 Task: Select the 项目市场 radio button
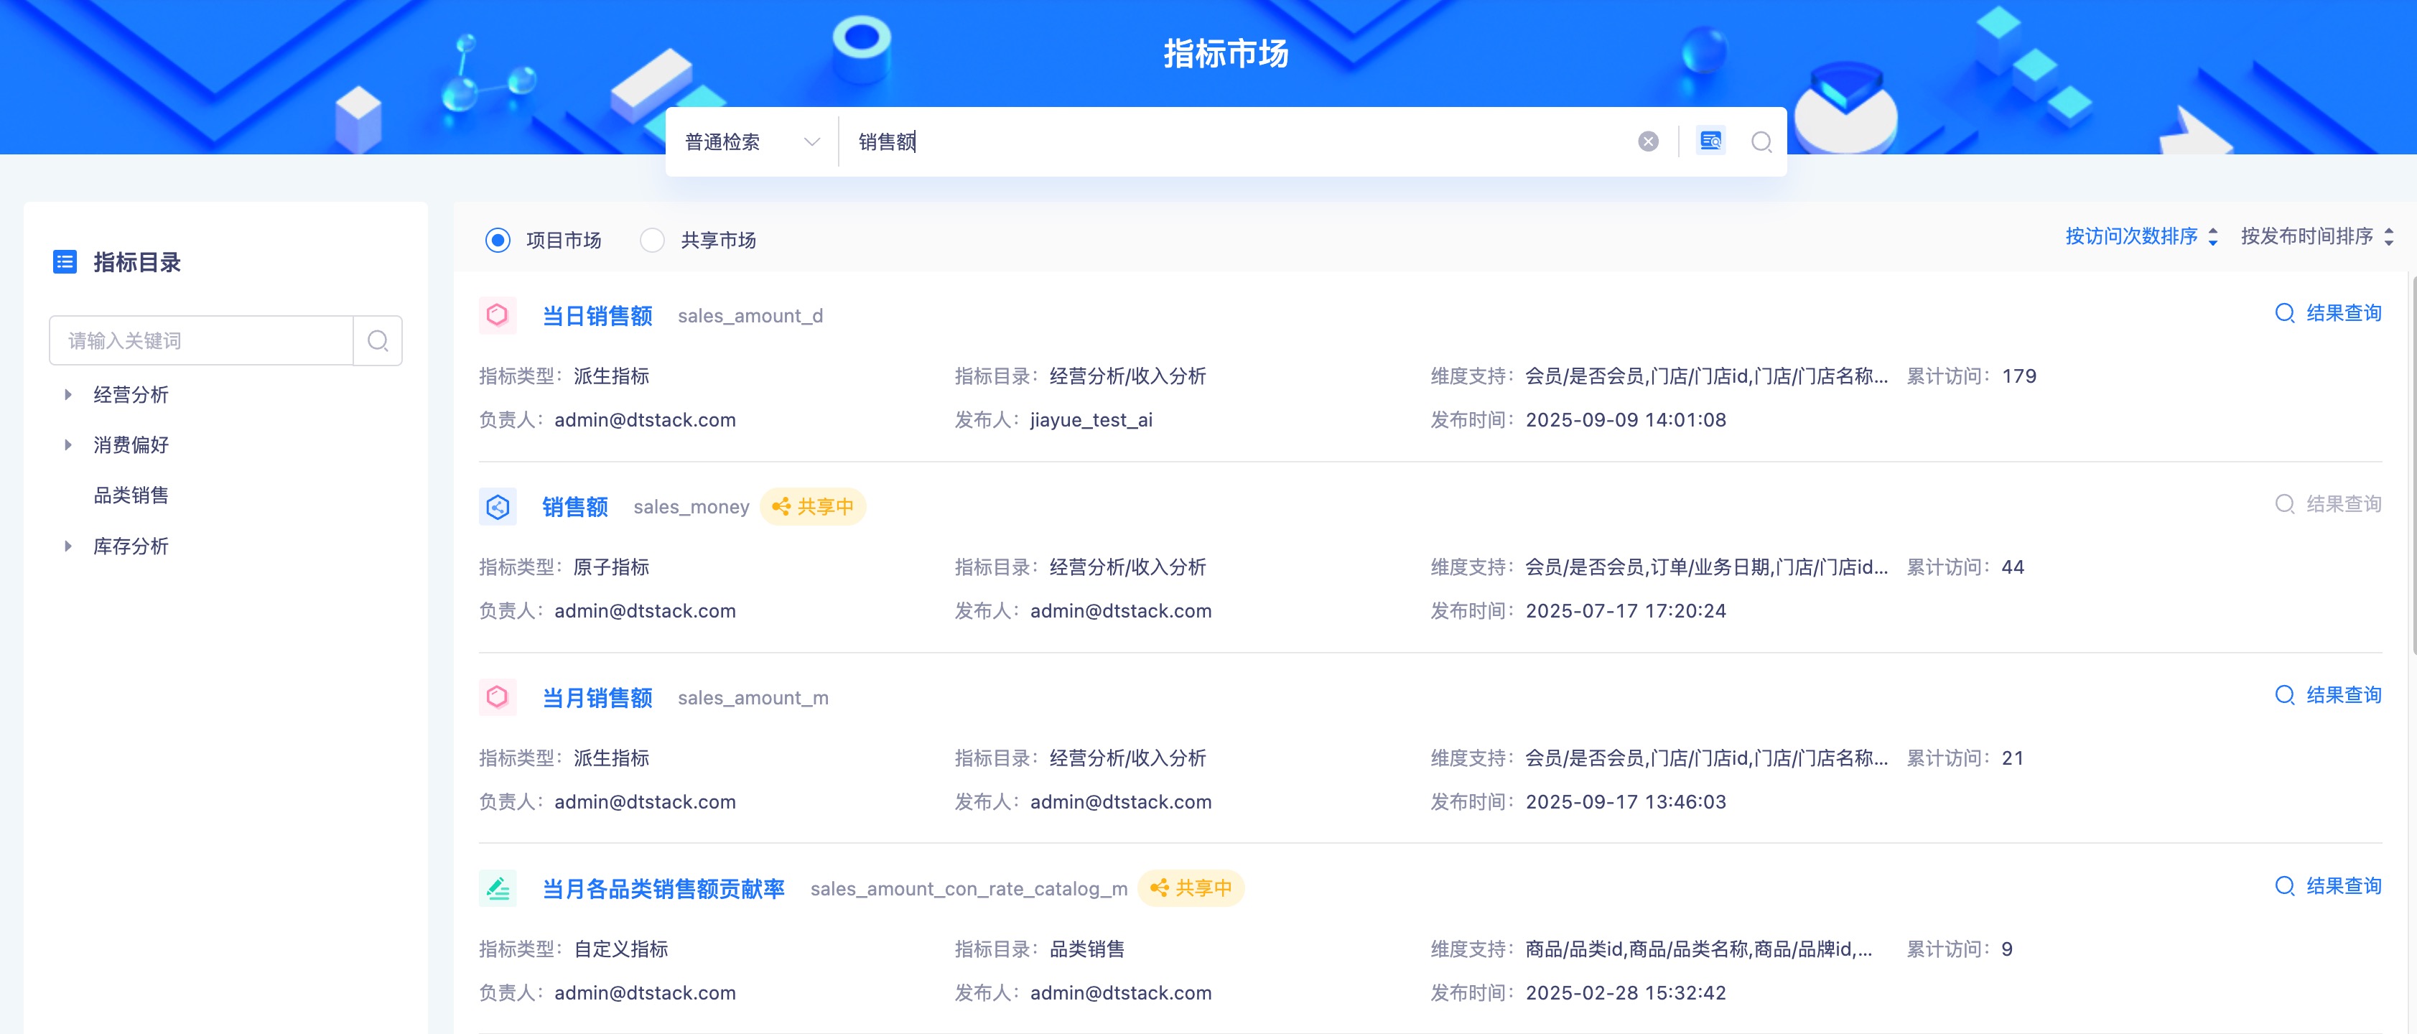[x=498, y=241]
